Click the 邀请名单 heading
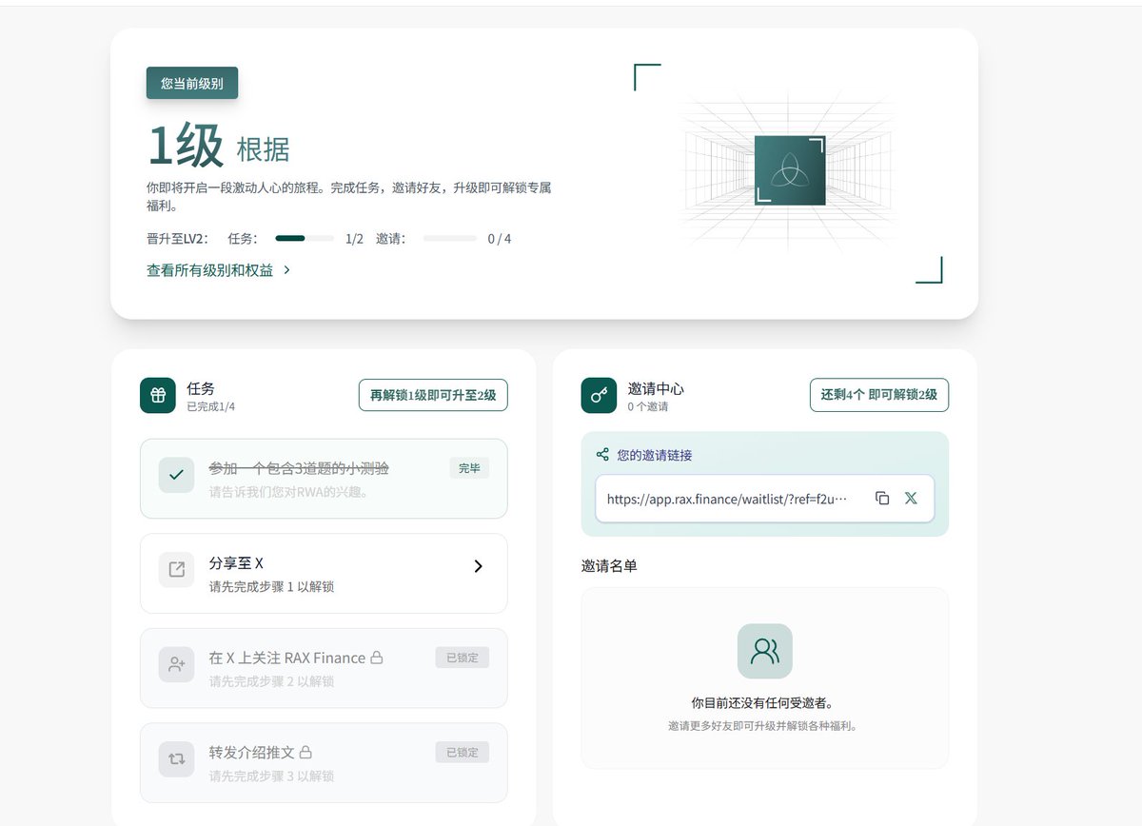The height and width of the screenshot is (826, 1142). [x=609, y=565]
